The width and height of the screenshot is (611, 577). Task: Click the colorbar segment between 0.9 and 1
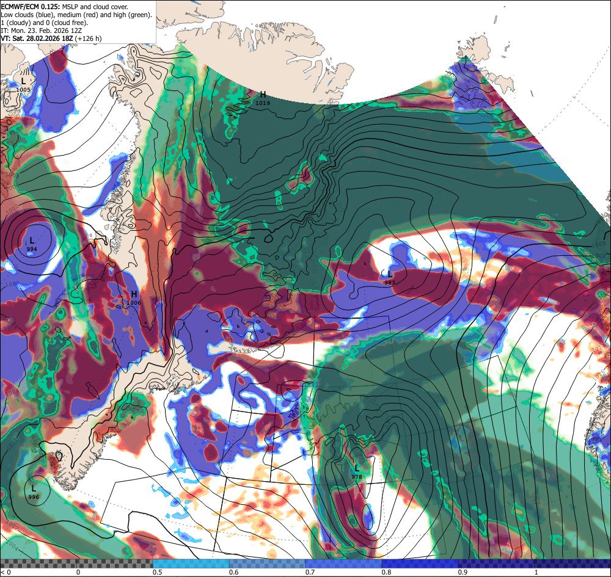pos(496,564)
